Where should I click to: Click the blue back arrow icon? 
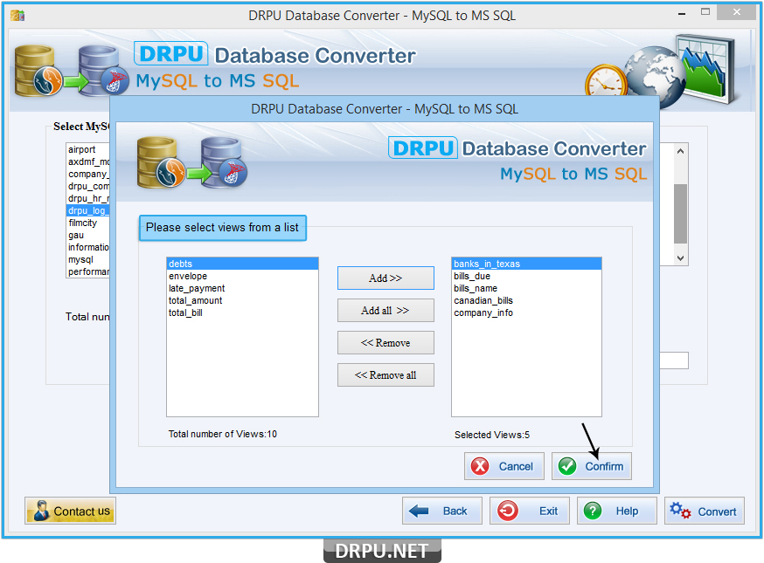coord(419,511)
